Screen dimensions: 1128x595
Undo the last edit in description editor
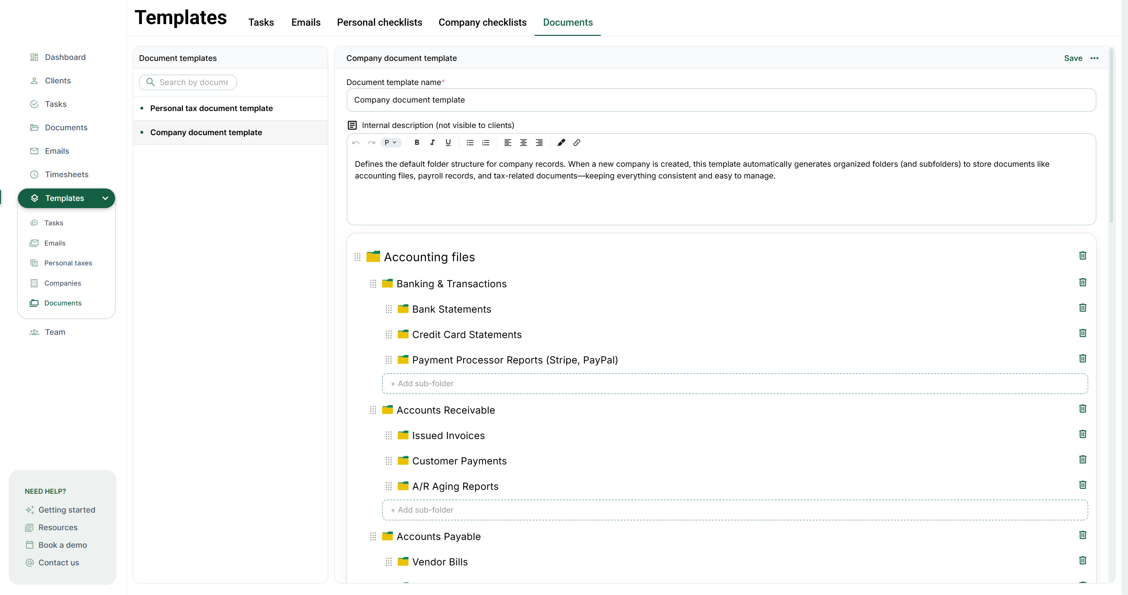tap(356, 143)
